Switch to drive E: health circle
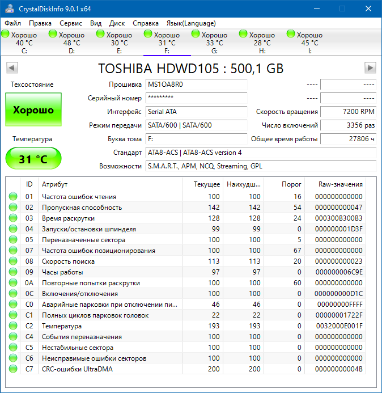Image resolution: width=382 pixels, height=393 pixels. (100, 34)
